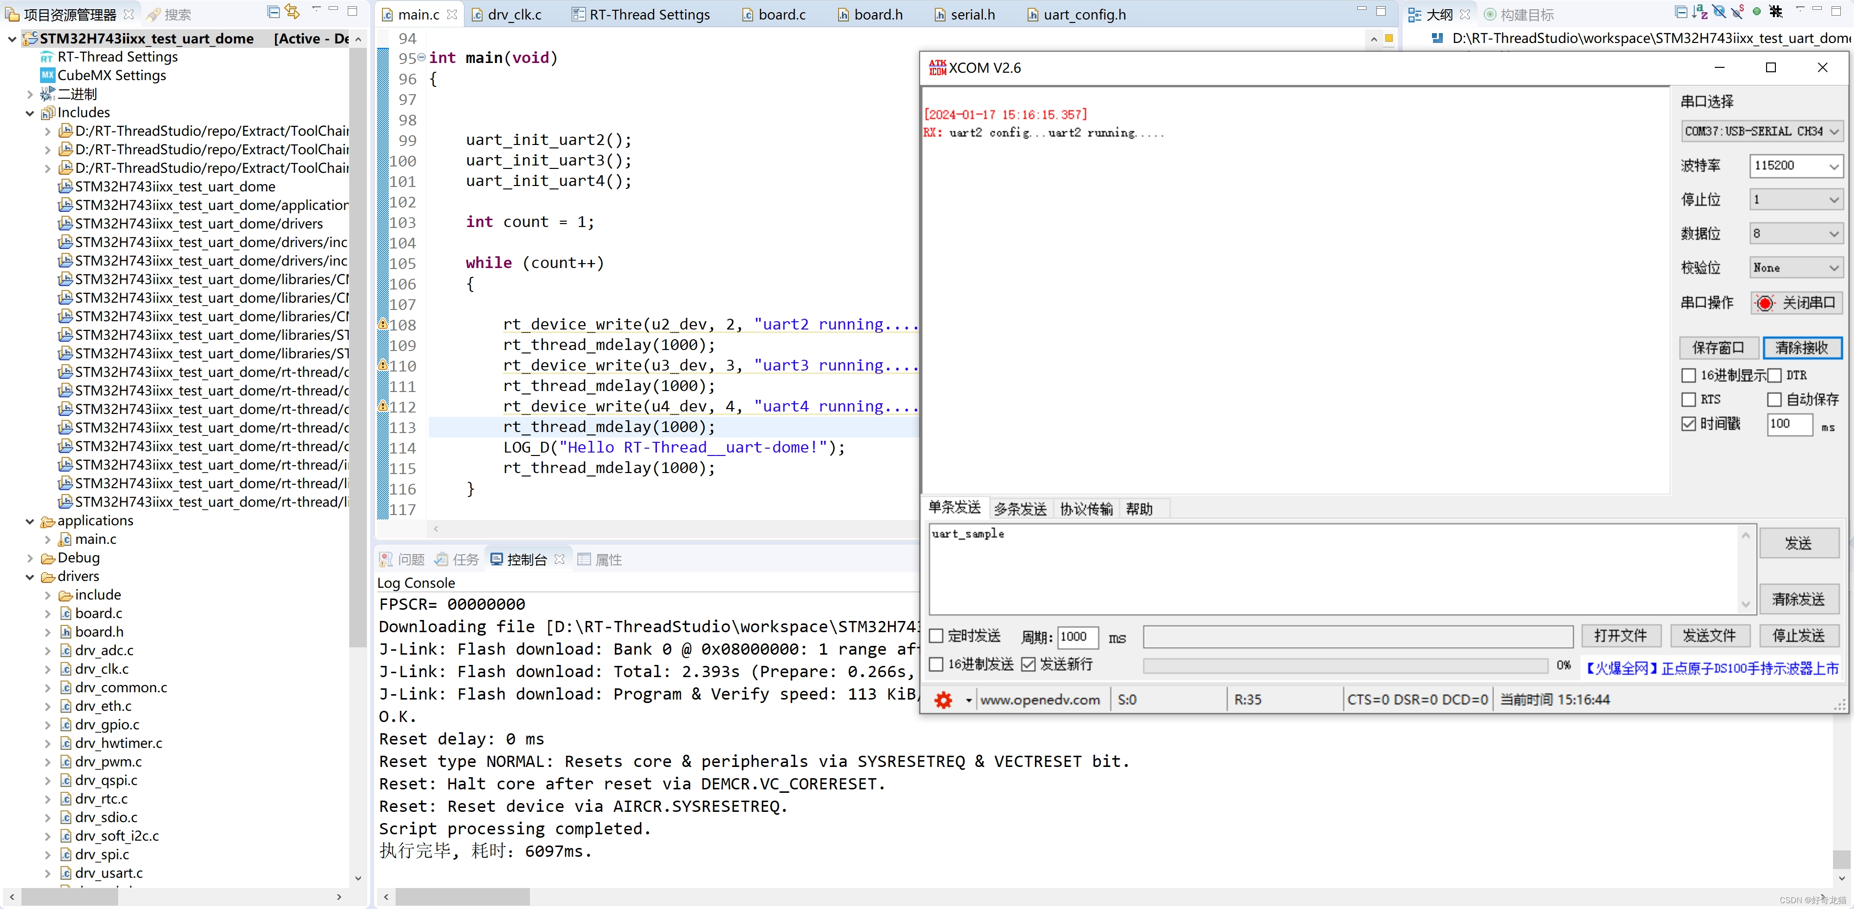The width and height of the screenshot is (1854, 909).
Task: Click RT-Thread Settings in project tree
Action: (x=117, y=57)
